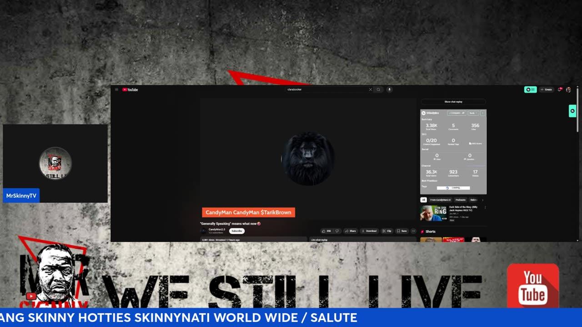Viewport: 582px width, 327px height.
Task: Show more filter chips with arrow
Action: click(x=482, y=200)
